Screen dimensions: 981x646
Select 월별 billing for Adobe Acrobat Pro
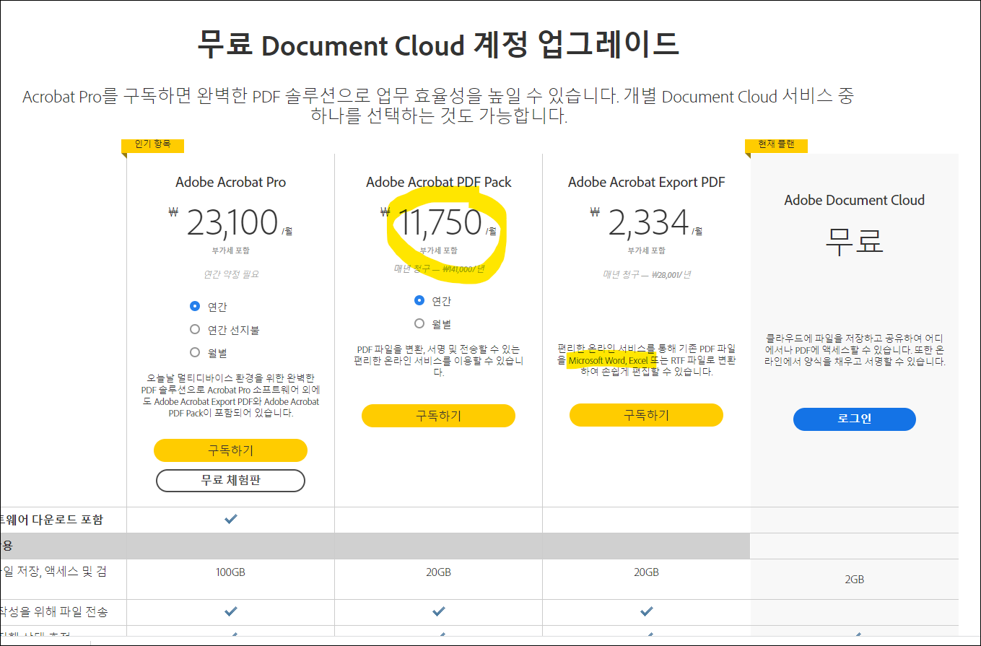click(195, 352)
